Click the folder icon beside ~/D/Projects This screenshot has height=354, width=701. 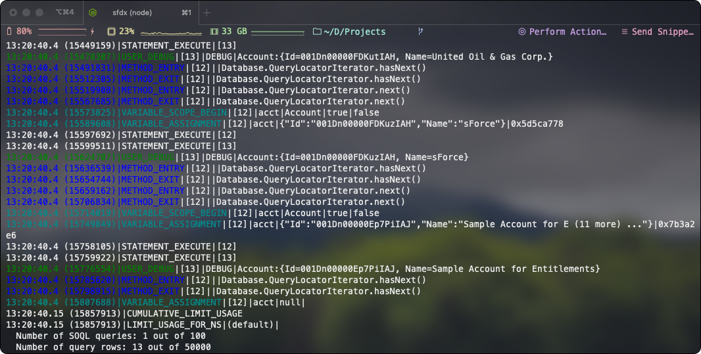point(317,32)
